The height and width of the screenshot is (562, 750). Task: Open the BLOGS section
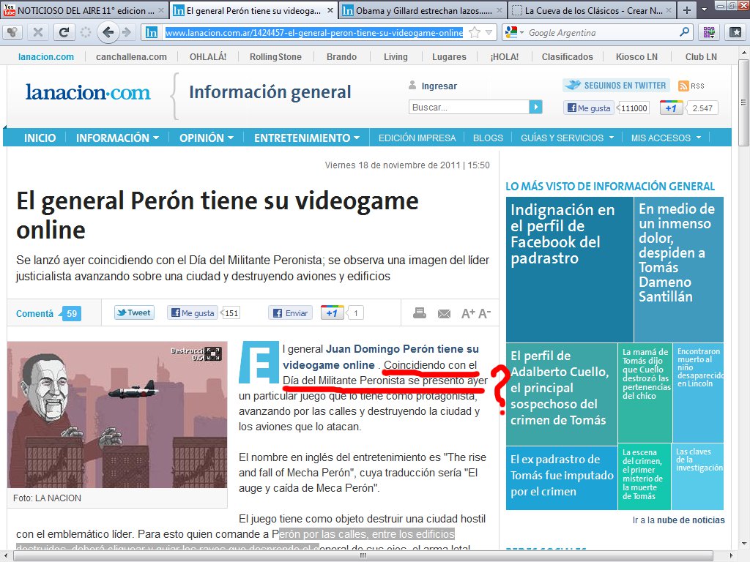488,138
